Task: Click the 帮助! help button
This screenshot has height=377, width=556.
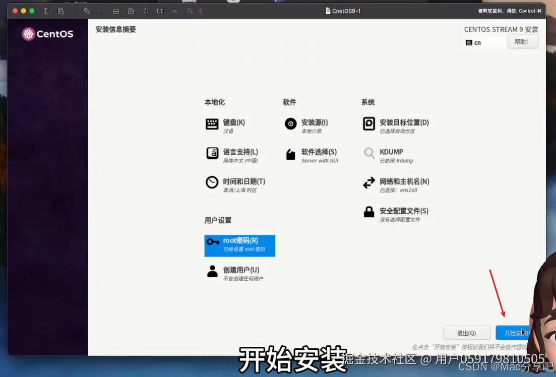Action: coord(523,42)
